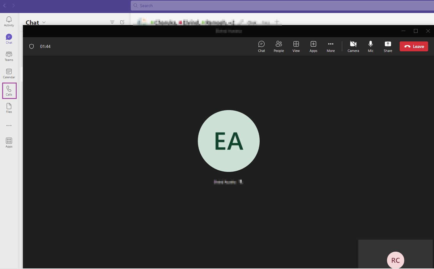The height and width of the screenshot is (269, 434).
Task: Open the Activity feed in sidebar
Action: (9, 22)
